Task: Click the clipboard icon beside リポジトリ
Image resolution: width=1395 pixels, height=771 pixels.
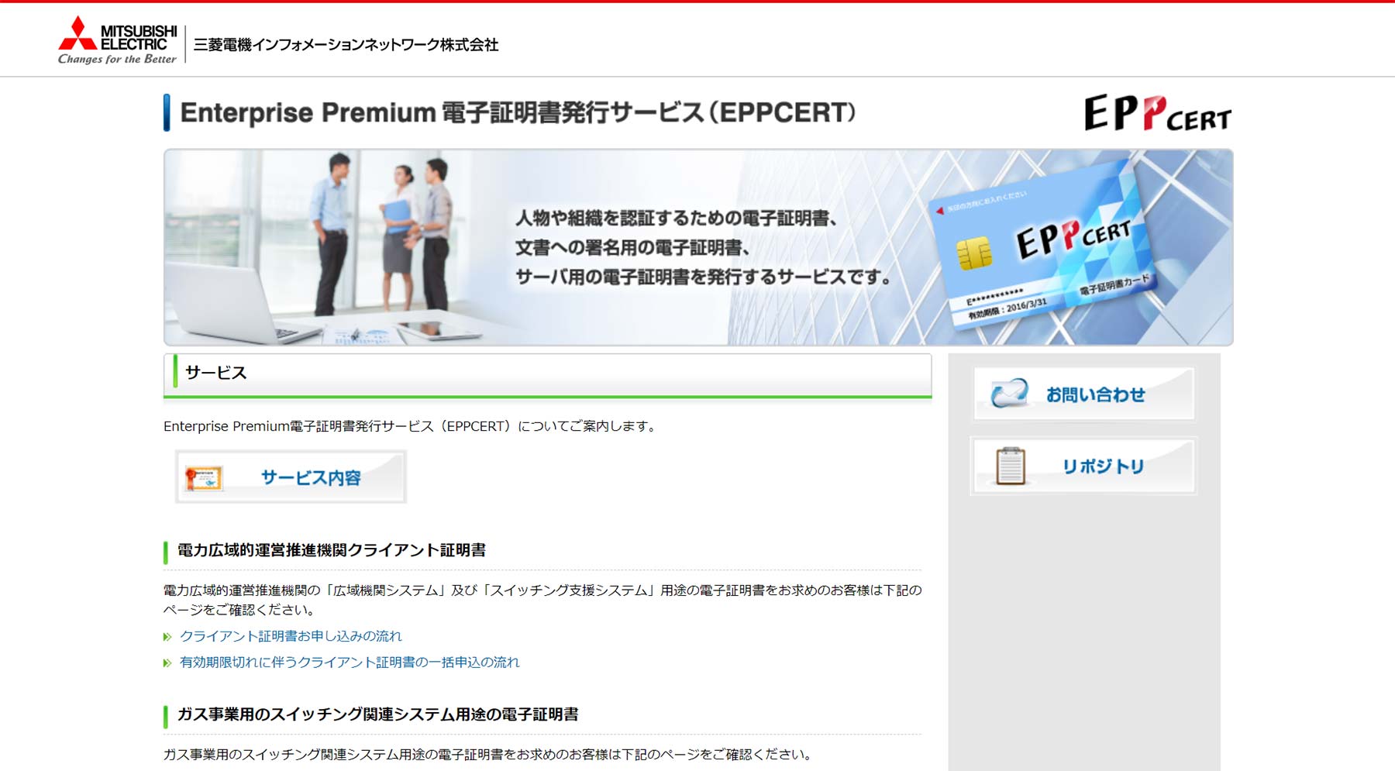Action: click(x=1011, y=466)
